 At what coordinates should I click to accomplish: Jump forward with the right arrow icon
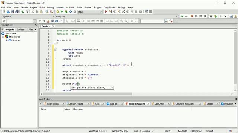(186, 16)
